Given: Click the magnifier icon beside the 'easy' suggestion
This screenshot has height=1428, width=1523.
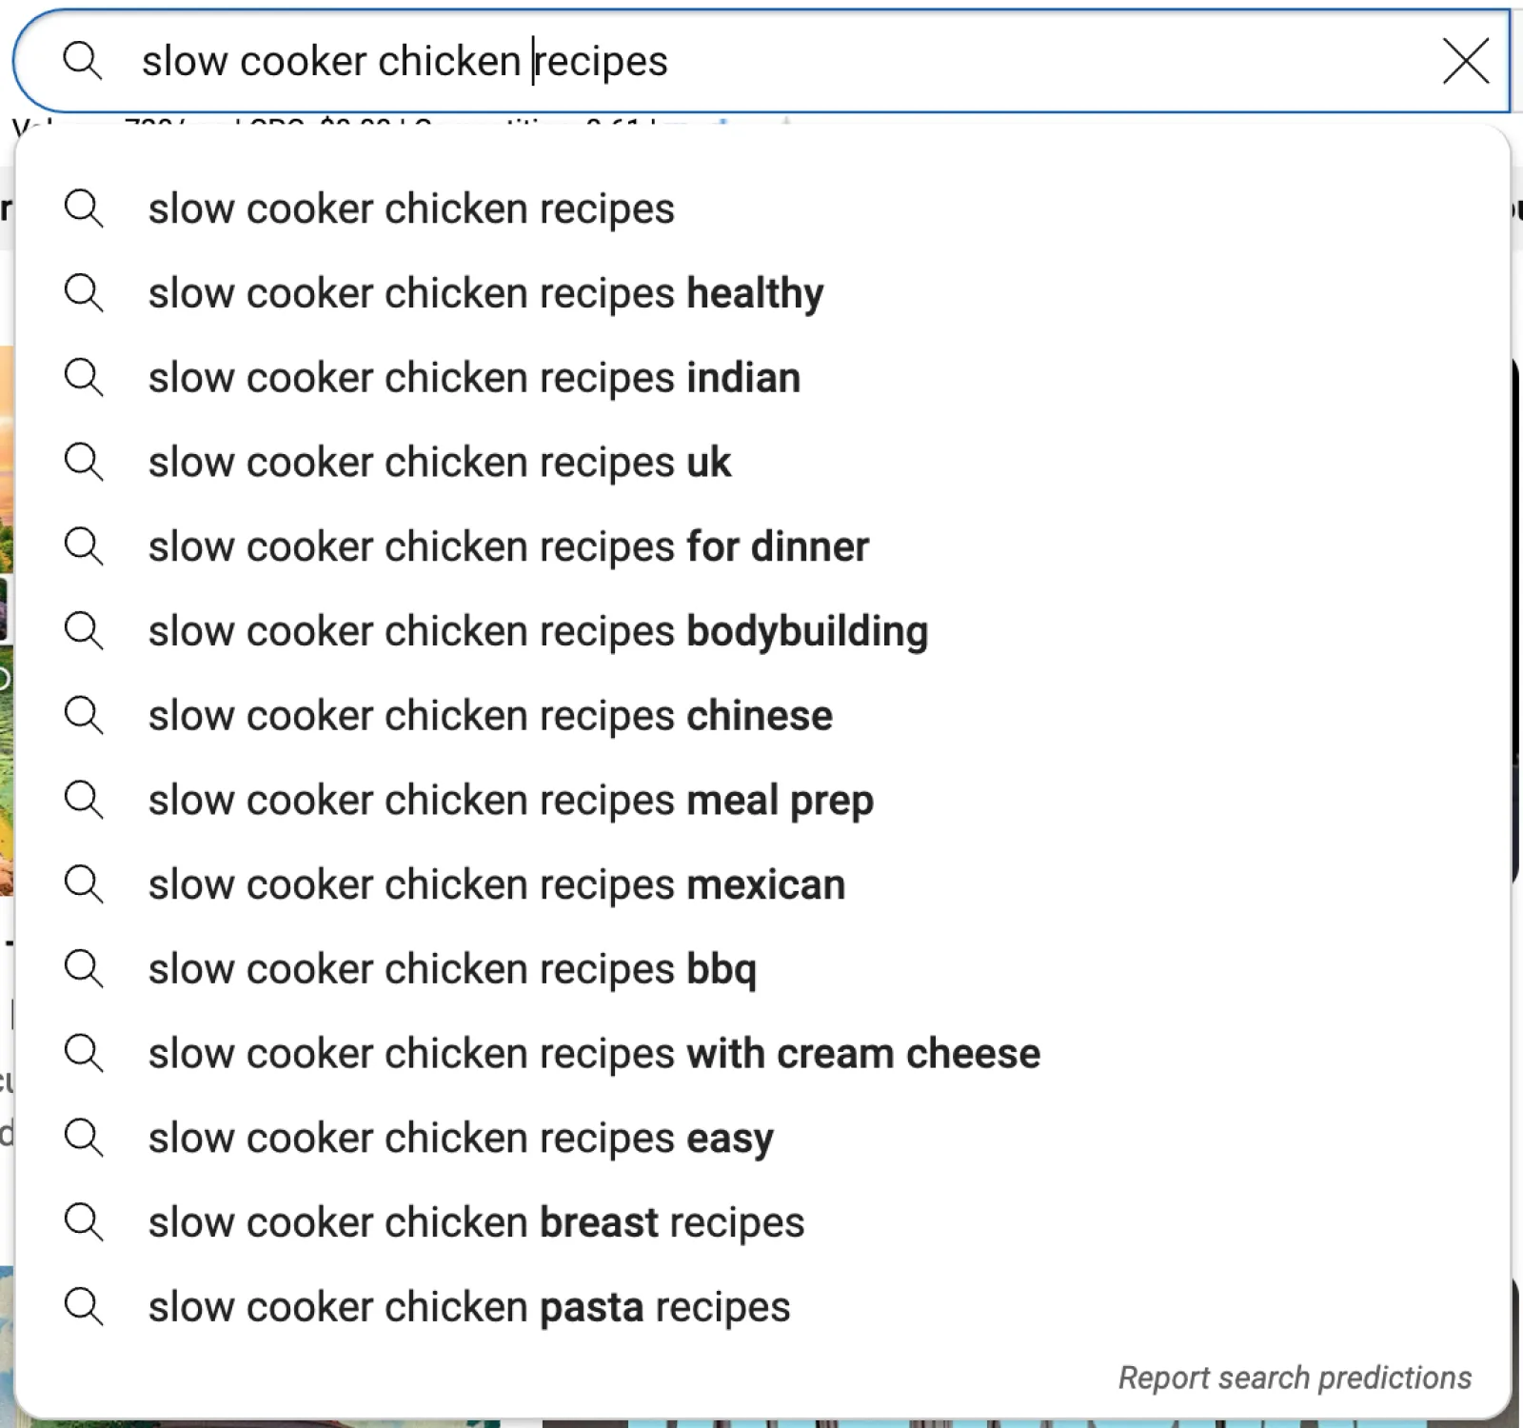Looking at the screenshot, I should tap(84, 1137).
